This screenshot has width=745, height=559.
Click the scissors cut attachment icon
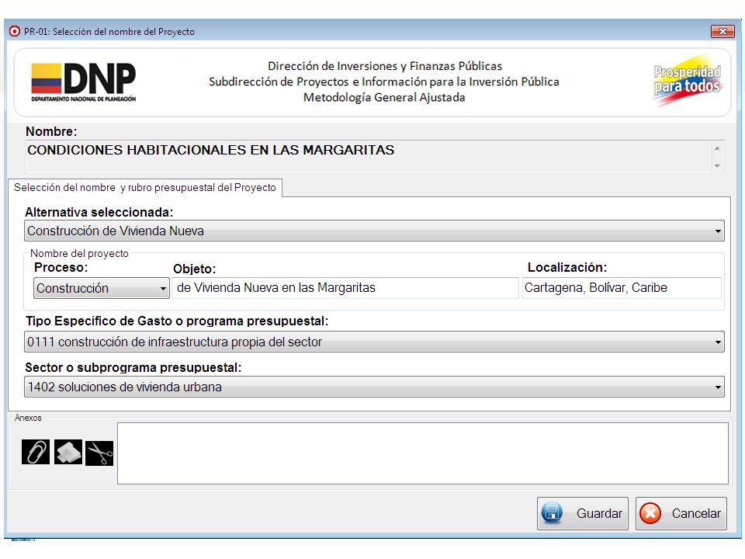click(99, 453)
